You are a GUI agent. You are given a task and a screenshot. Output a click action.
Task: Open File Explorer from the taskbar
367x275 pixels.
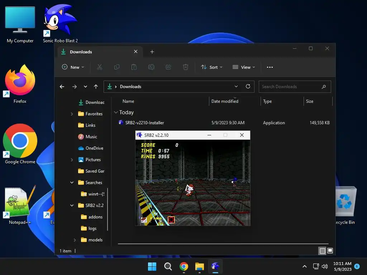pos(199,266)
